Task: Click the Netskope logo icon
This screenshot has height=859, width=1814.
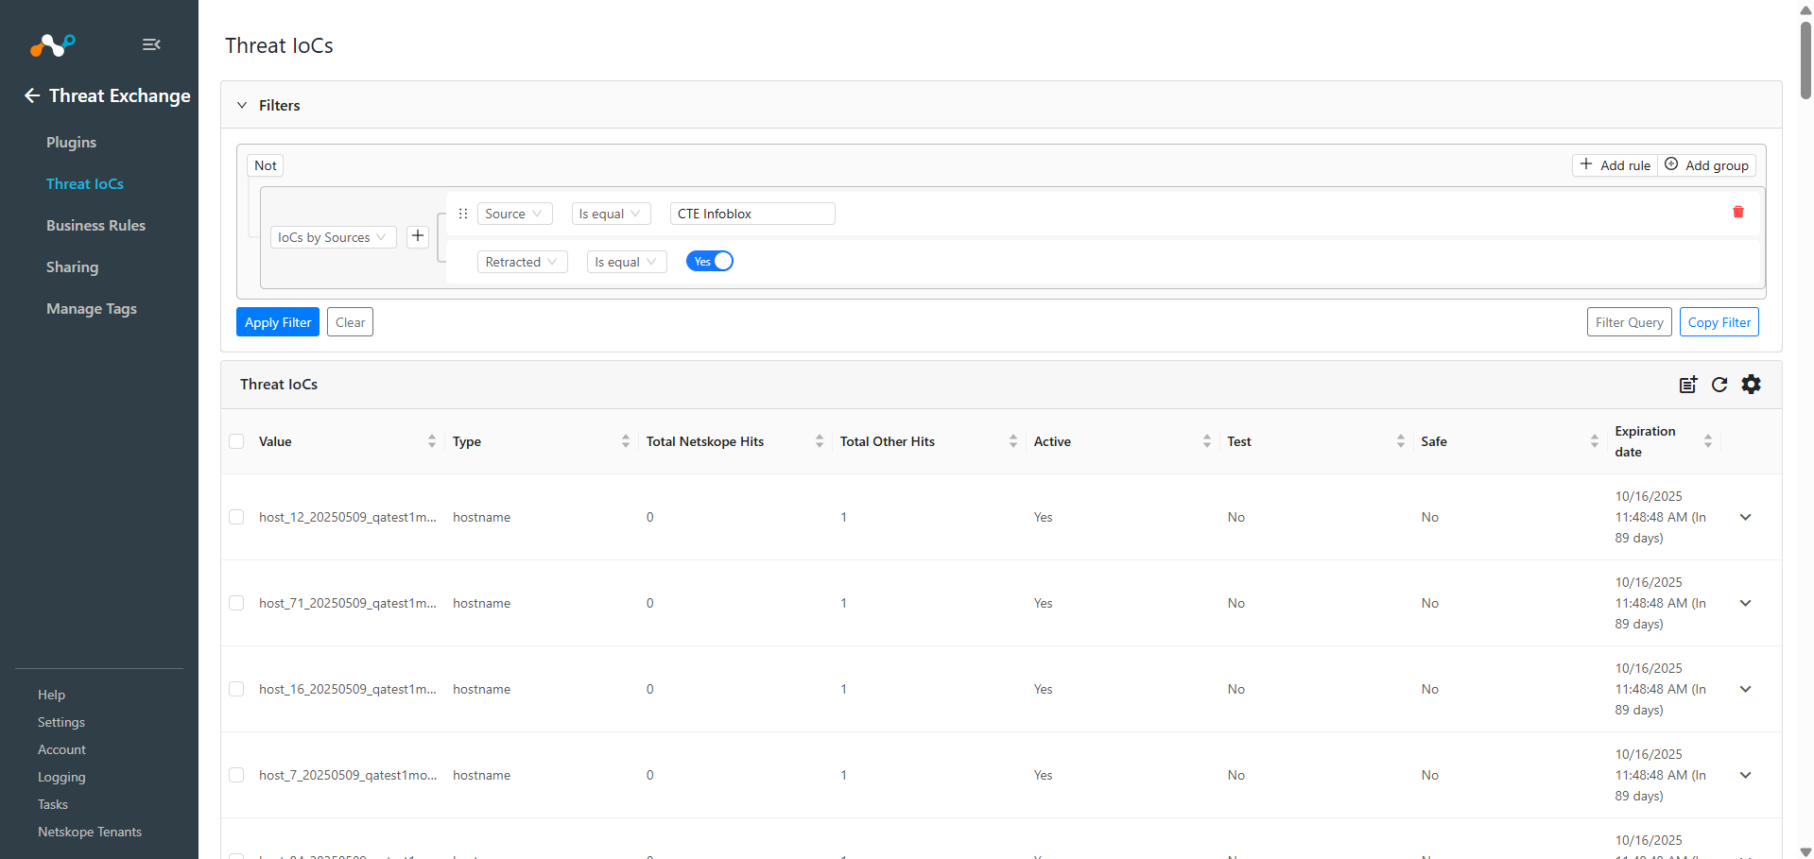Action: (52, 44)
